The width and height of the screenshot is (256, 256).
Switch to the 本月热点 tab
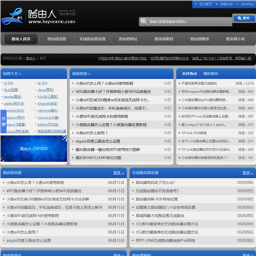click(189, 74)
